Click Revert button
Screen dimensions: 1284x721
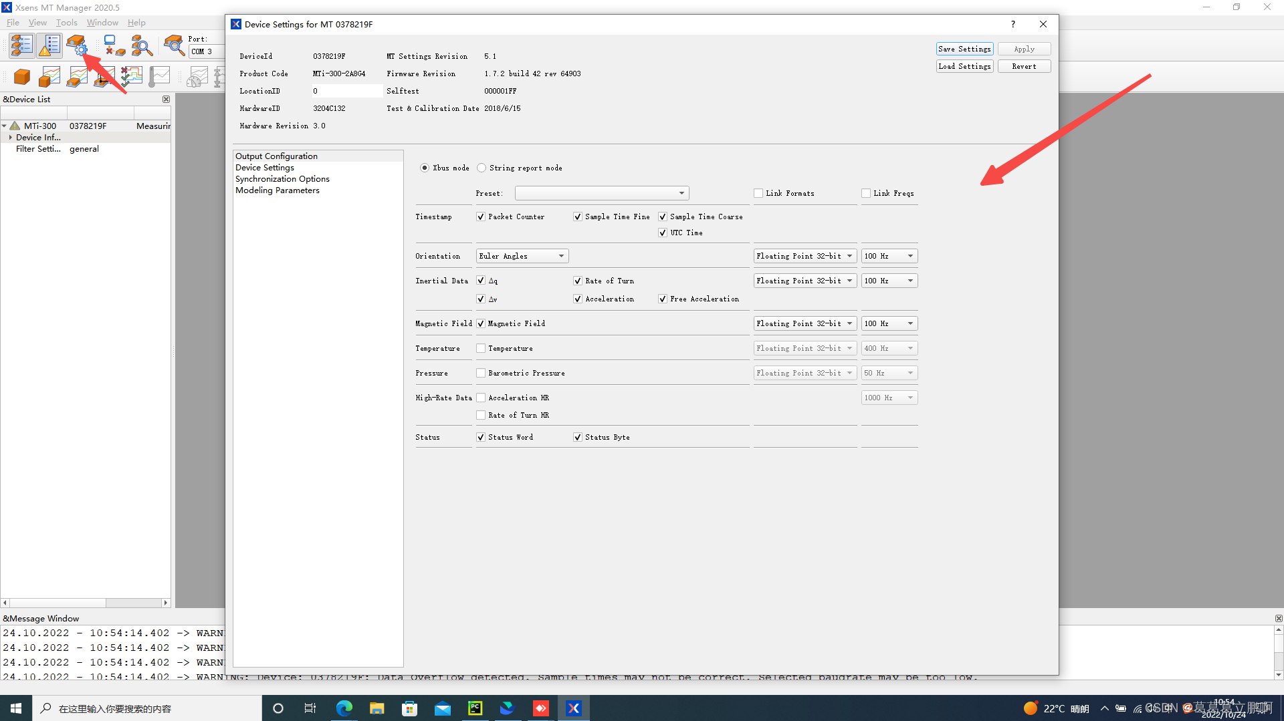(x=1024, y=66)
